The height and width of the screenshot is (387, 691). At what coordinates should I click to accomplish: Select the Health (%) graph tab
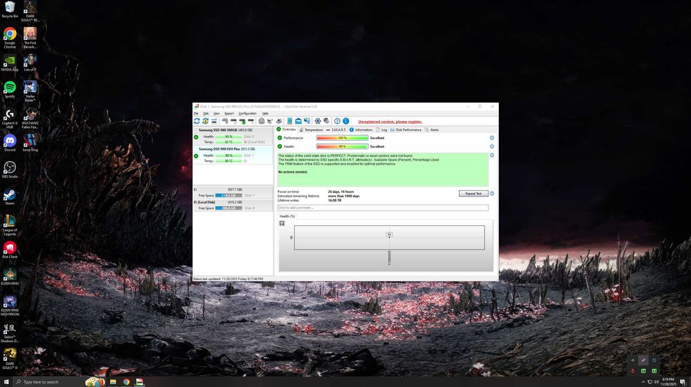click(287, 216)
